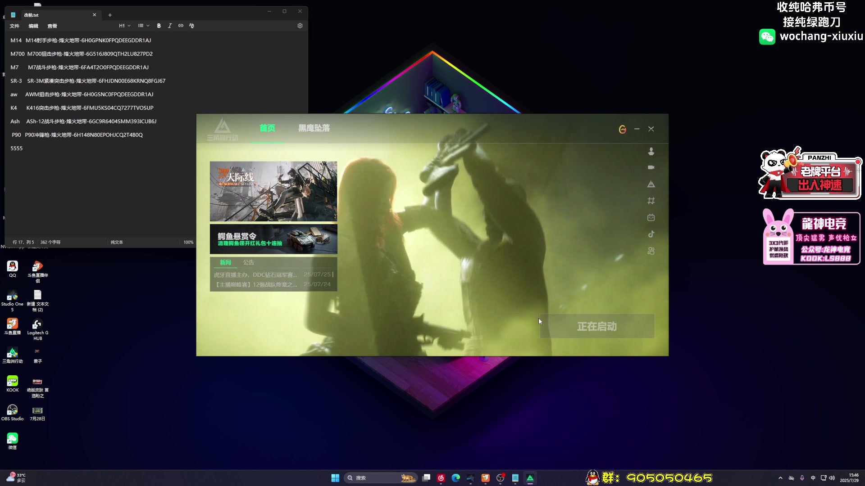Image resolution: width=865 pixels, height=486 pixels.
Task: Click the 纯文本 status bar entry
Action: 117,242
